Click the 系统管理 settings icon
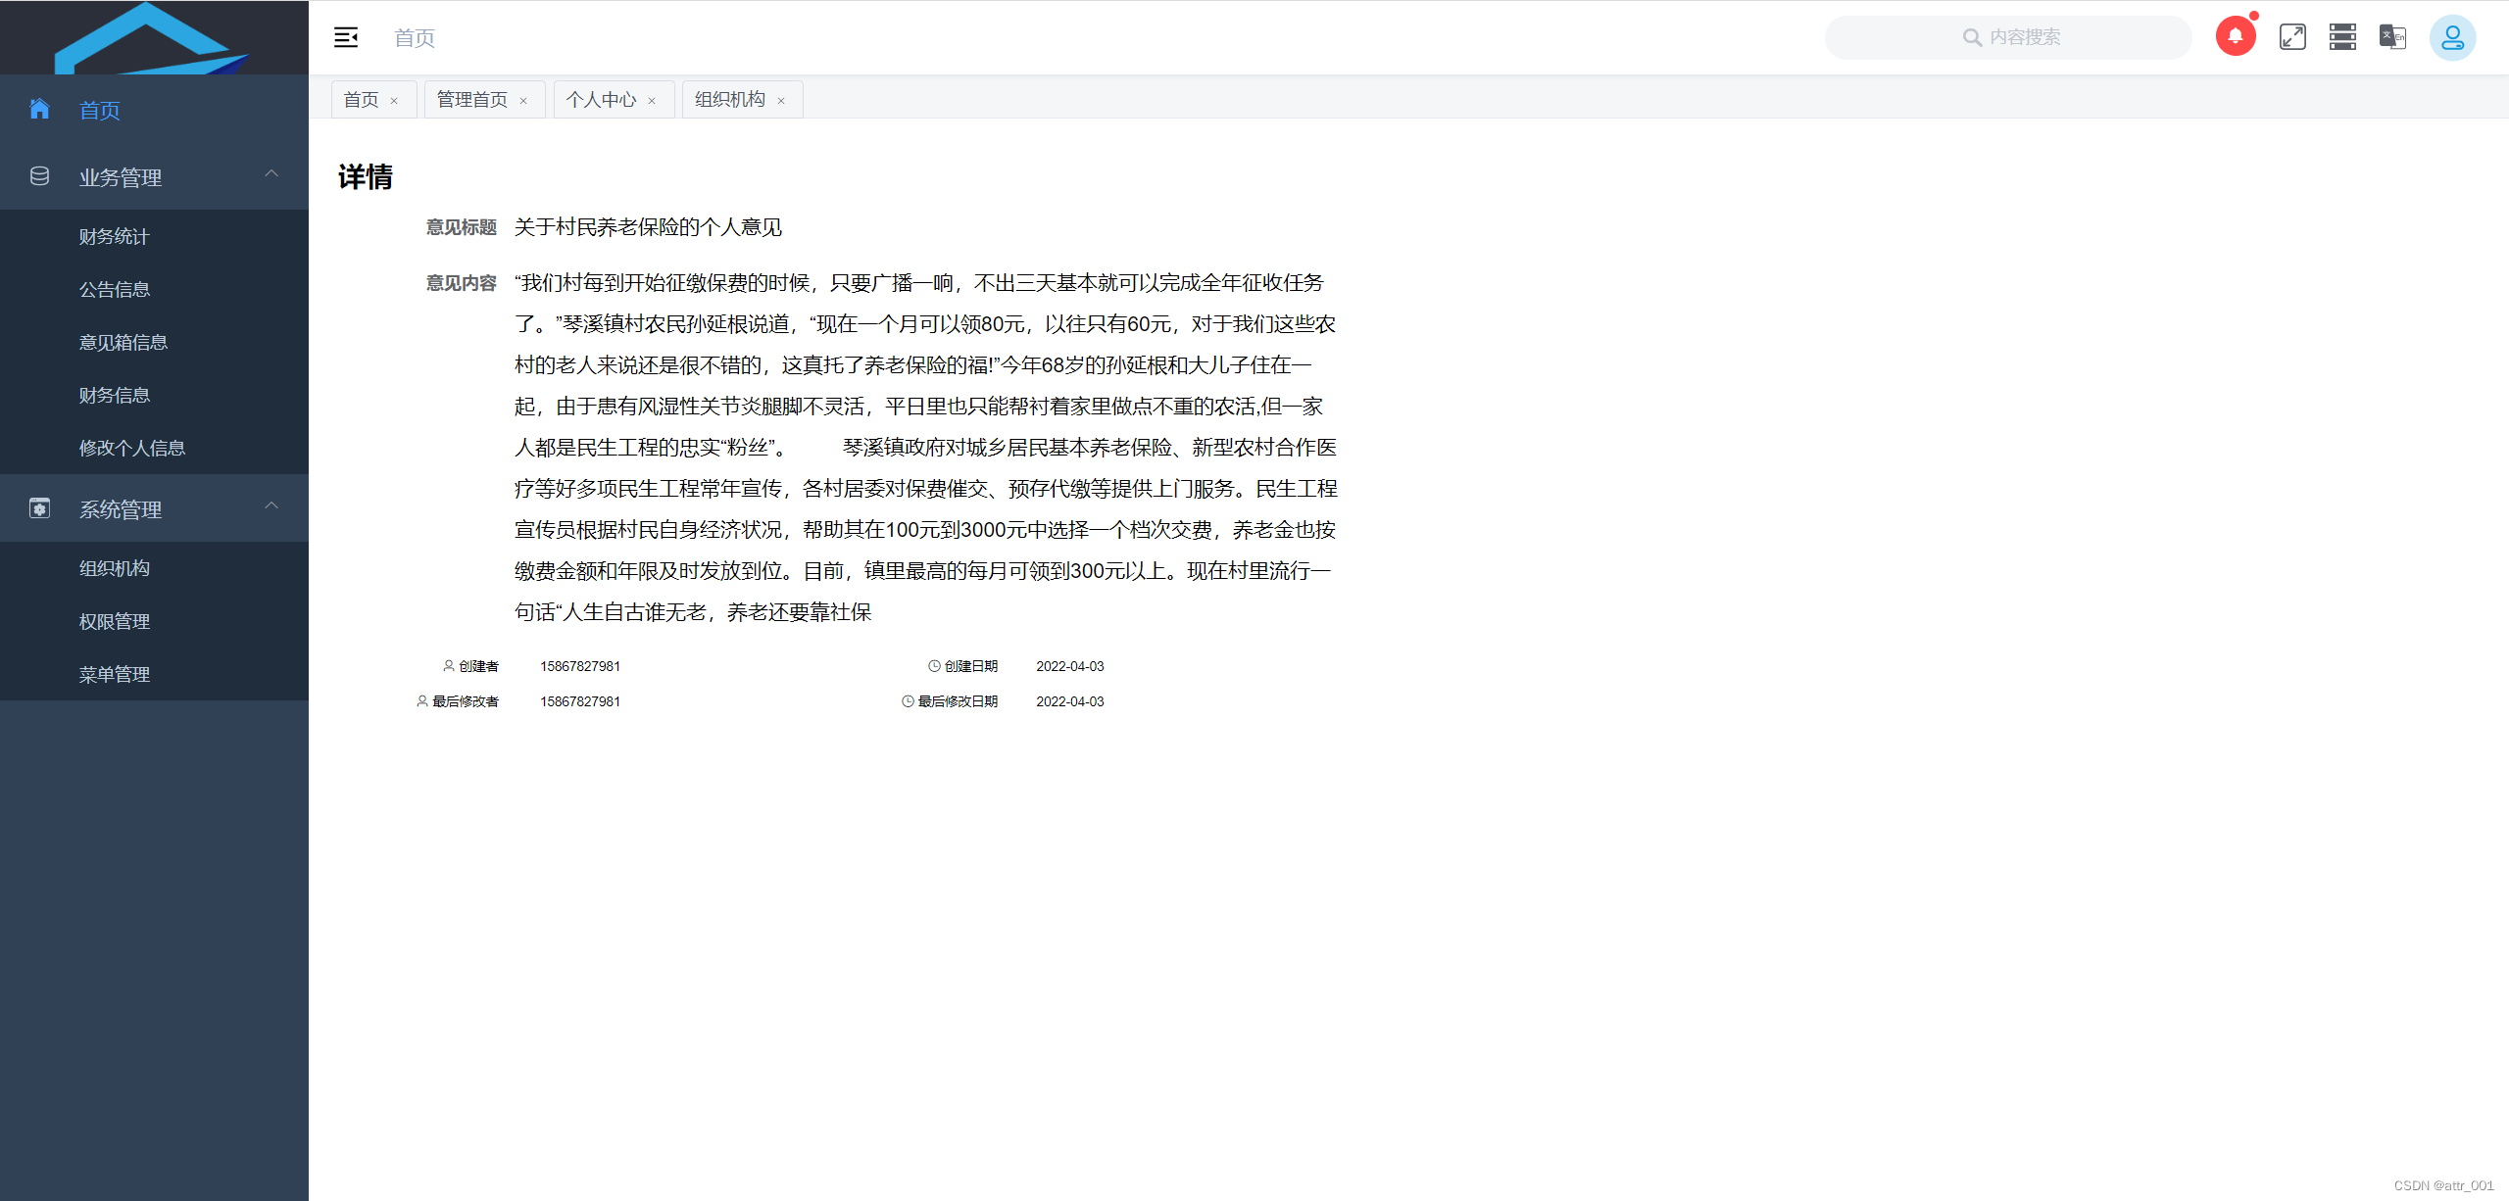This screenshot has height=1201, width=2509. pos(39,508)
